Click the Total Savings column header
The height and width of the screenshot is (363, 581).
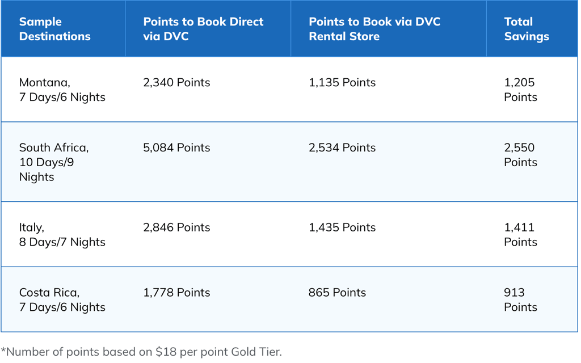click(x=527, y=29)
